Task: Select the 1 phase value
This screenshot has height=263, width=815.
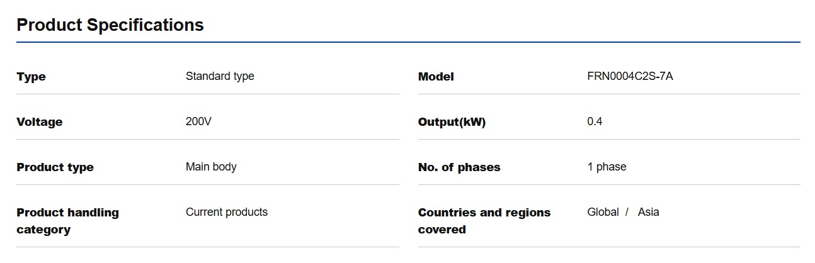Action: click(x=607, y=167)
